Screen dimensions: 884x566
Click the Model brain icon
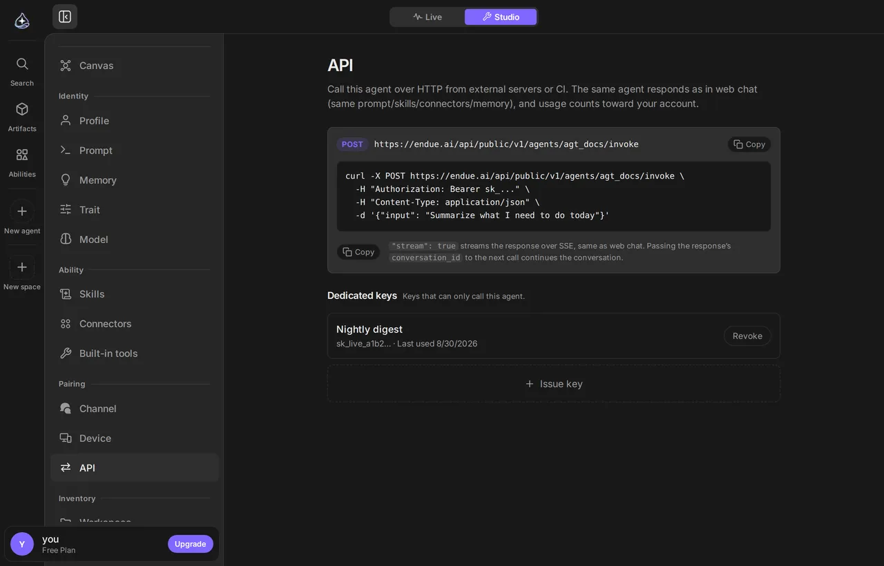point(66,239)
